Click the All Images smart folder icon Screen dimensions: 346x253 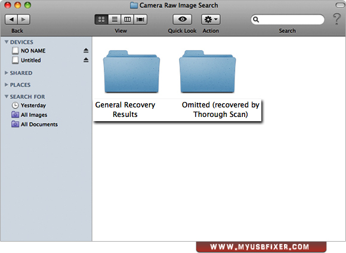click(15, 115)
